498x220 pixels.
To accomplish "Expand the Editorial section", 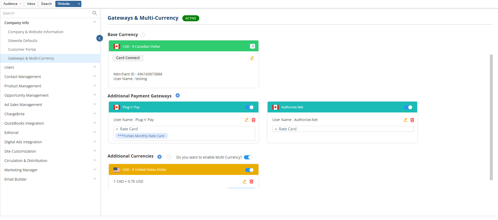I will click(x=95, y=132).
